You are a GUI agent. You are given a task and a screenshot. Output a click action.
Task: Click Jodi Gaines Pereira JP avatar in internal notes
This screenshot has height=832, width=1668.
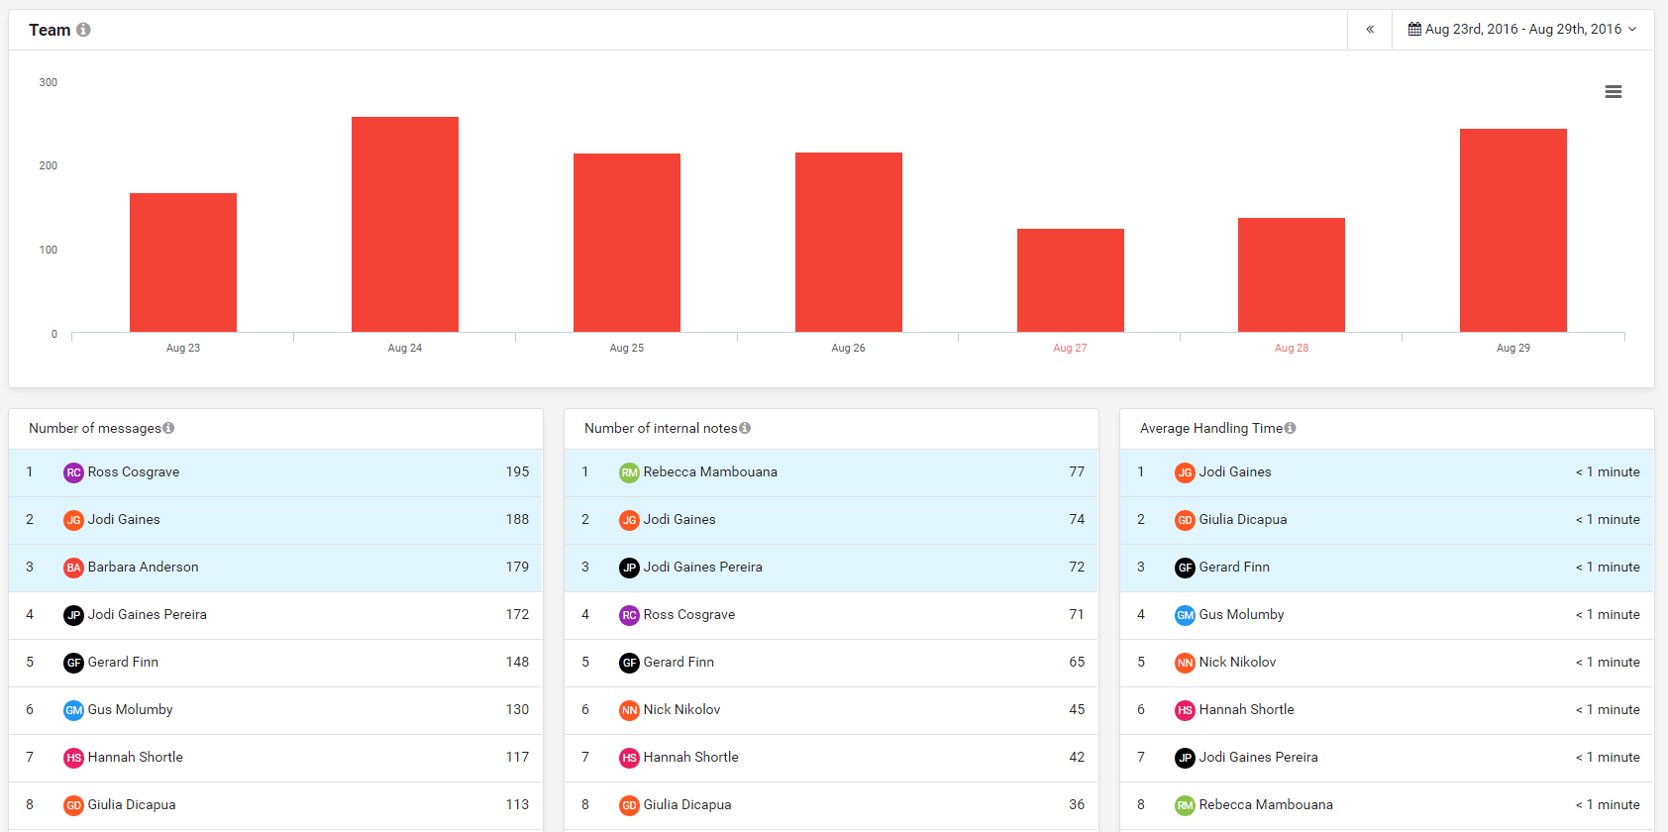click(x=629, y=568)
